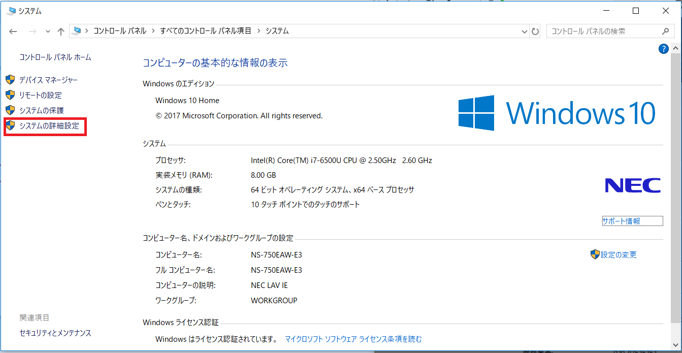Select Windows 10 Home edition text
The width and height of the screenshot is (682, 353).
point(187,101)
